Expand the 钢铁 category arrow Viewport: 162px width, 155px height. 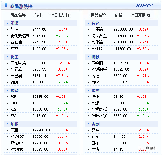pos(88,57)
